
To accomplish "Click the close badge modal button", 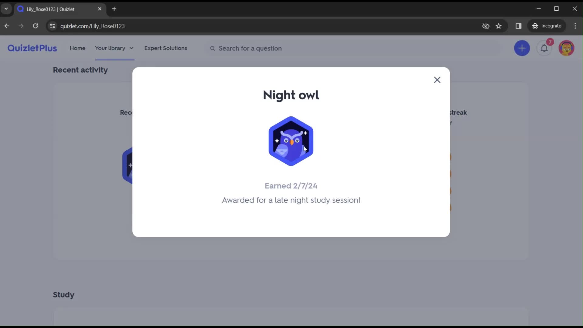I will coord(437,80).
